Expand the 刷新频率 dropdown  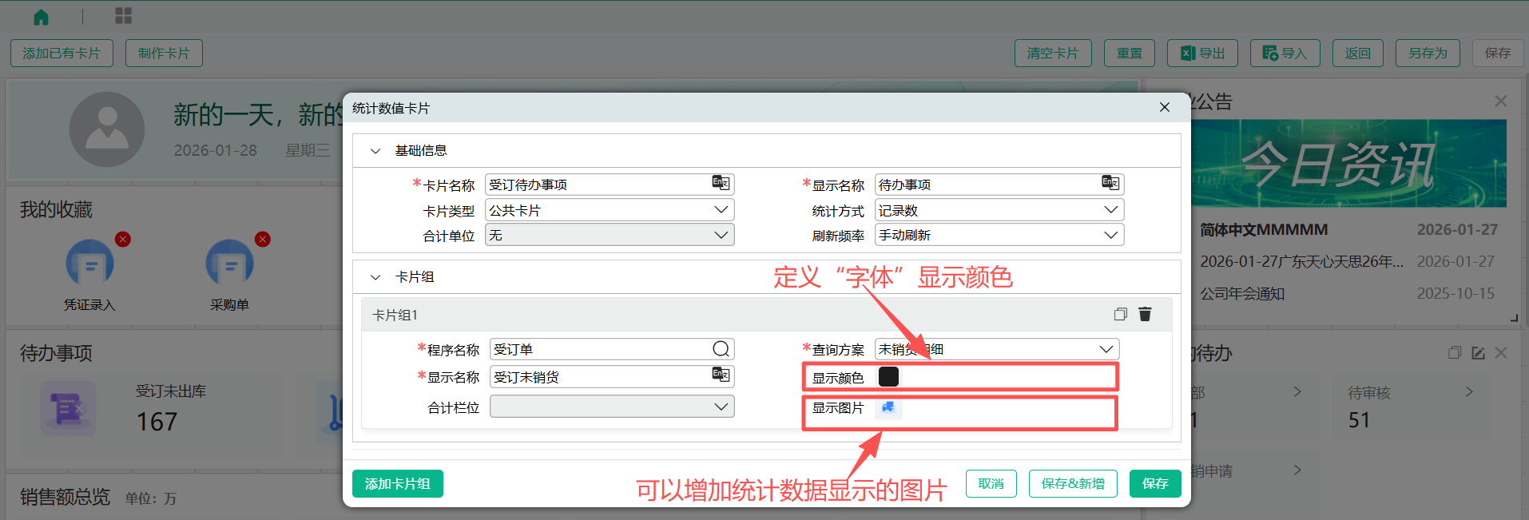pos(1110,235)
